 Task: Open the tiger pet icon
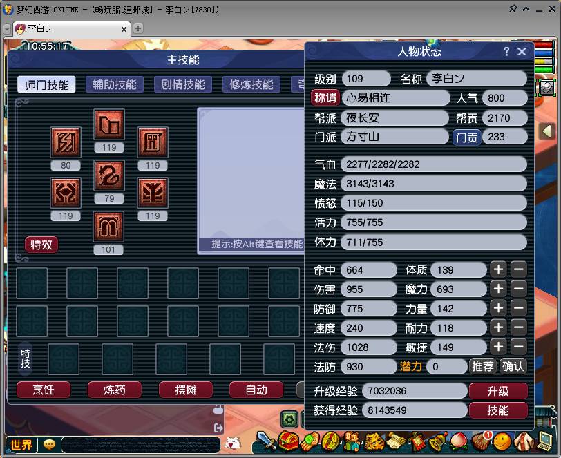[x=374, y=441]
